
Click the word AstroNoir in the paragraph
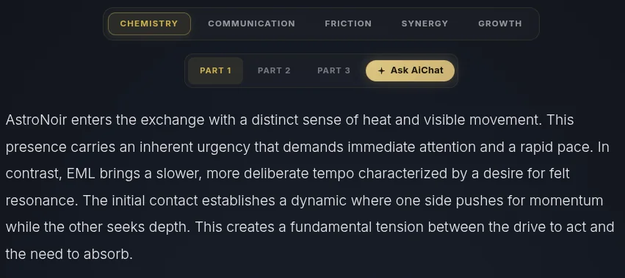coord(36,120)
